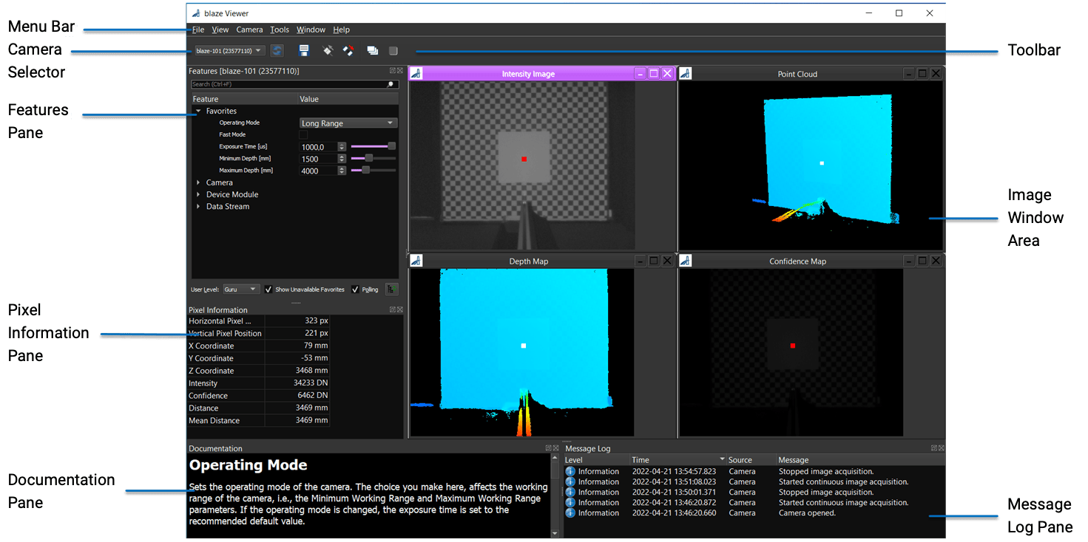Close the Message Log pane
This screenshot has width=1088, height=542.
pyautogui.click(x=941, y=447)
